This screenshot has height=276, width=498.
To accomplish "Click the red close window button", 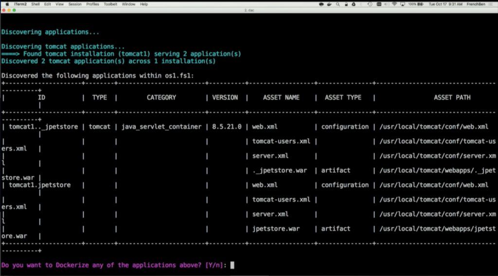I will (3, 10).
